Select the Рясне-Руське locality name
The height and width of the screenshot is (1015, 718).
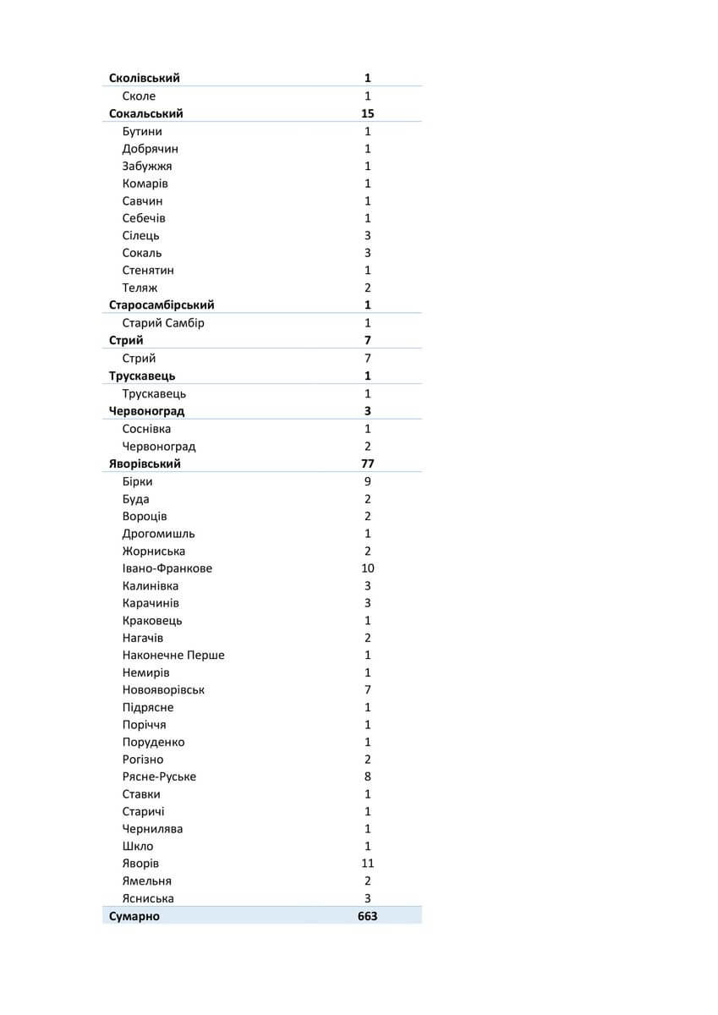[159, 776]
